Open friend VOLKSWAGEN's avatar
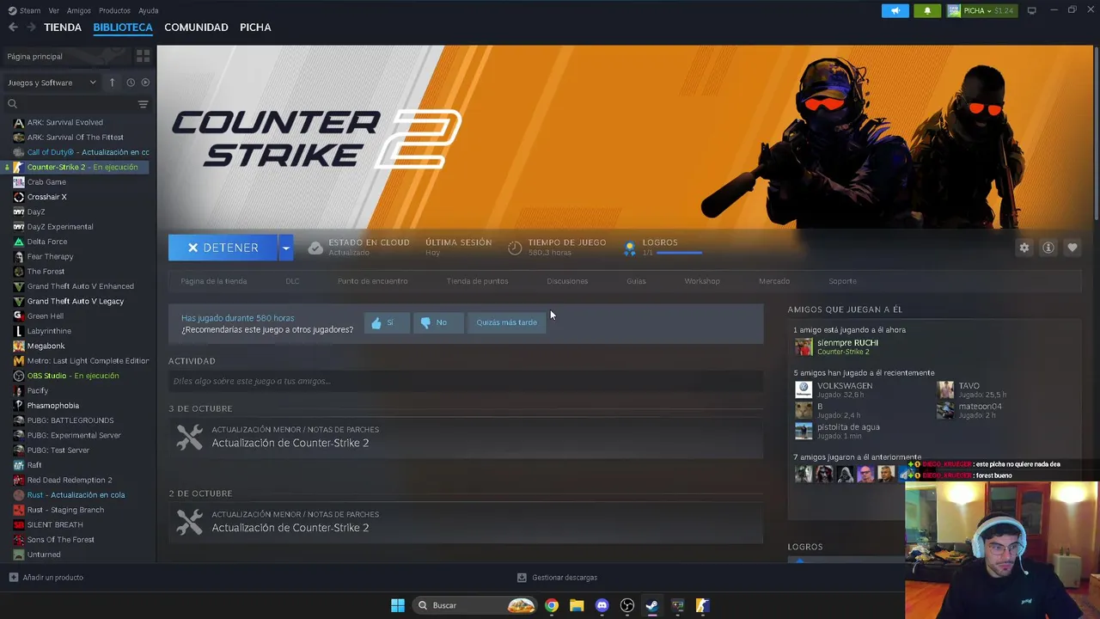 (804, 389)
